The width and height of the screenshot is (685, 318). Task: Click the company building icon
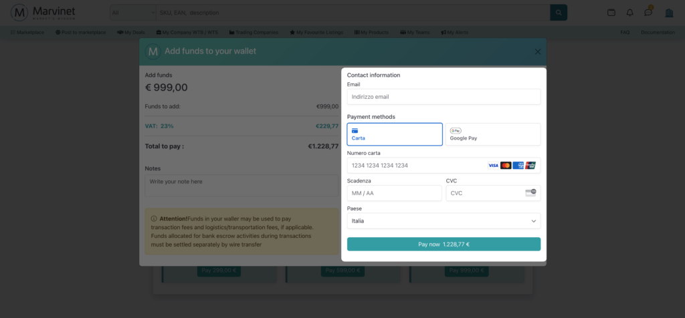point(669,13)
